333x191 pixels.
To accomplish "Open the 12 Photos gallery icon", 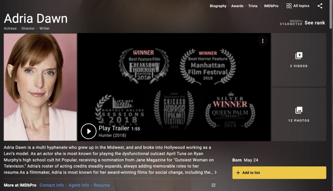I will point(299,110).
